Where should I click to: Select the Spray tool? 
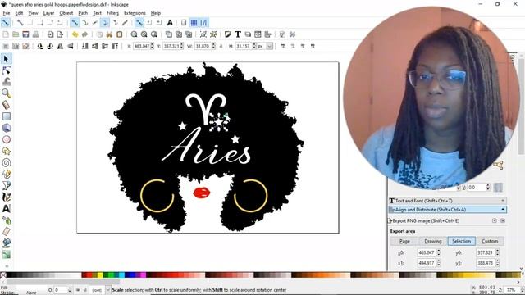6,220
